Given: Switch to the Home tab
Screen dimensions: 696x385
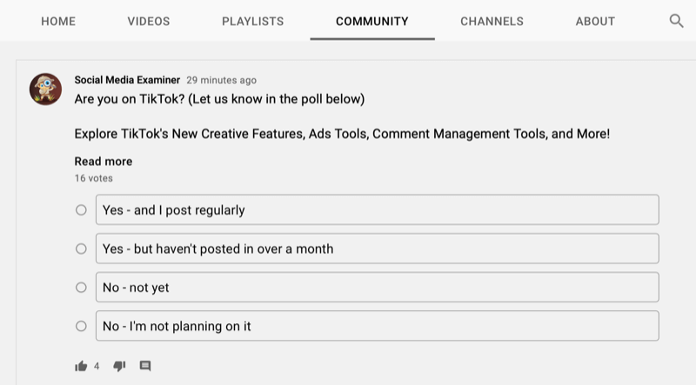Looking at the screenshot, I should pyautogui.click(x=58, y=21).
